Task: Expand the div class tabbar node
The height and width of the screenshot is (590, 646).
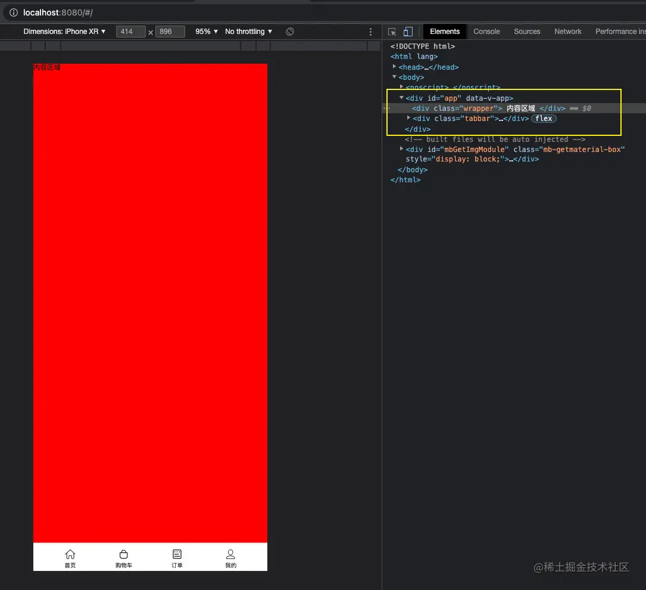Action: click(x=408, y=118)
